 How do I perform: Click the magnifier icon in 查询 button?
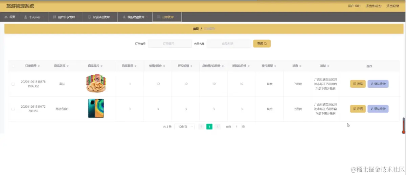266,43
